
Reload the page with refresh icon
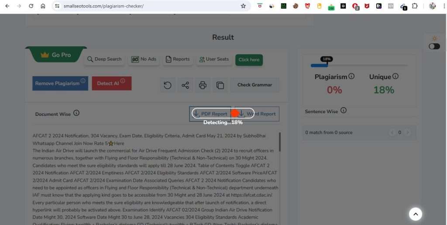tap(31, 6)
